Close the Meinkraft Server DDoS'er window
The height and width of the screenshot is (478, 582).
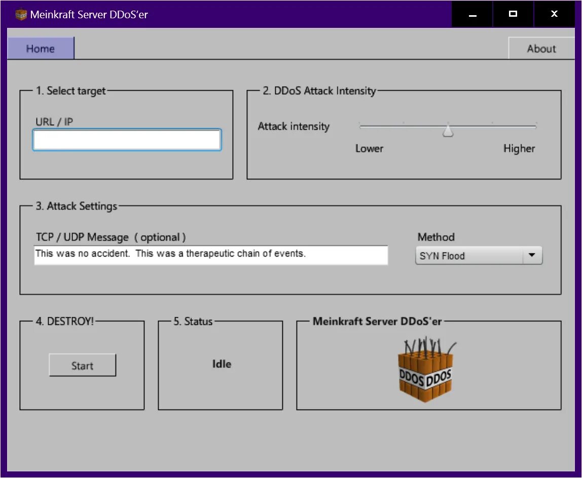click(x=554, y=14)
